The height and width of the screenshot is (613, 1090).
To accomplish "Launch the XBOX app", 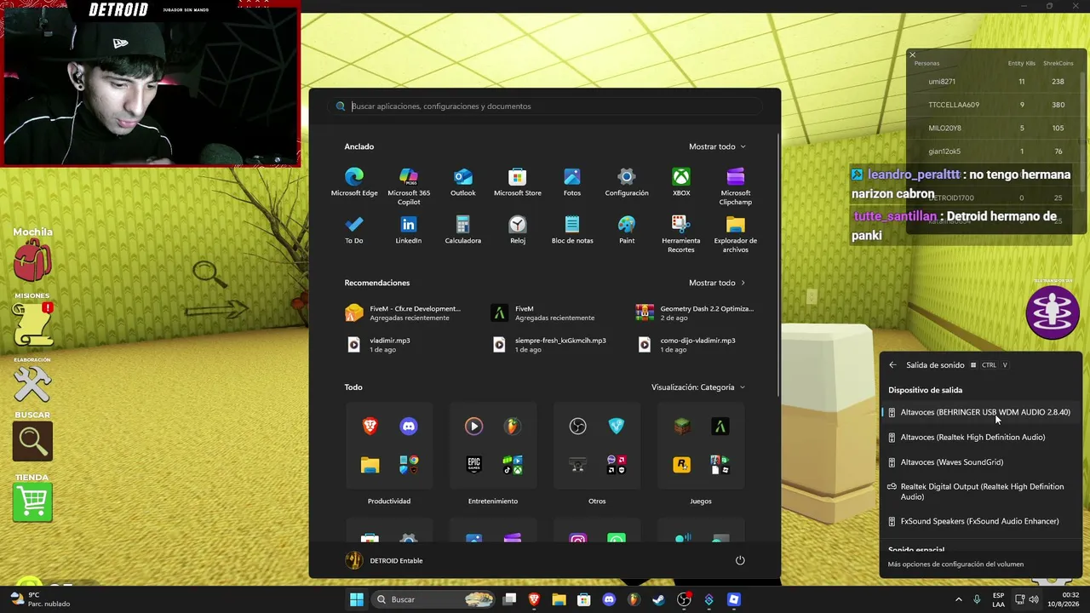I will click(x=681, y=182).
